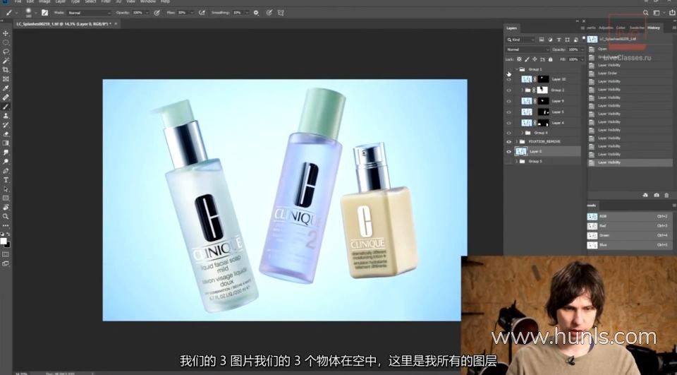Screen dimensions: 677x375
Task: Click the lock image pixels brush icon
Action: pyautogui.click(x=527, y=59)
